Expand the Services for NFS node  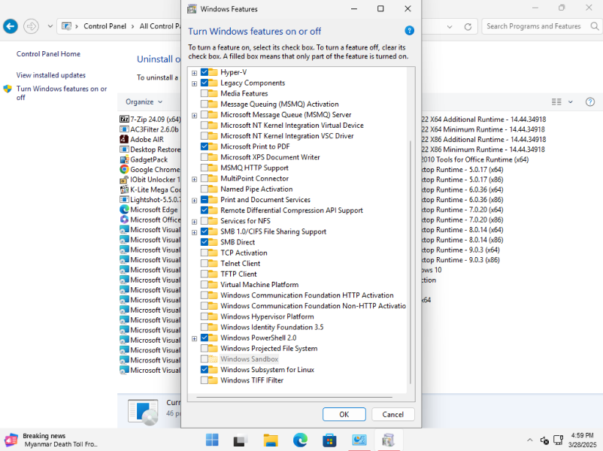194,222
